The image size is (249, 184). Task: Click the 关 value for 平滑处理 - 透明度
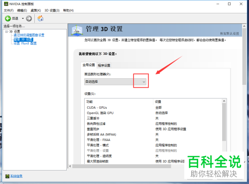(157, 156)
